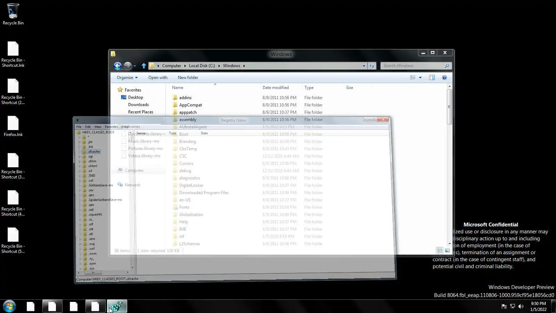556x313 pixels.
Task: Expand the breadcrumb arrow after Computer
Action: (185, 66)
